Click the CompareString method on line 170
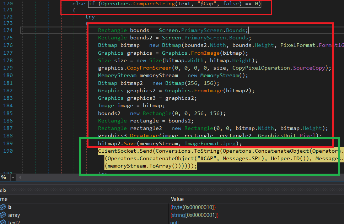 tap(154, 4)
